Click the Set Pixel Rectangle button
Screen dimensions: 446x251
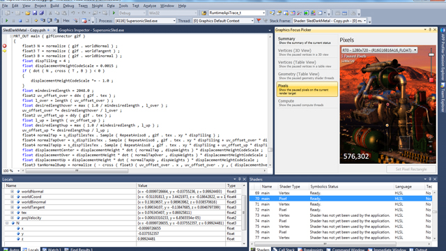coord(411,169)
